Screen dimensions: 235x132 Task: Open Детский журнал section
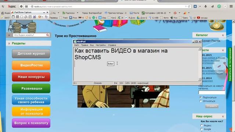(31, 54)
